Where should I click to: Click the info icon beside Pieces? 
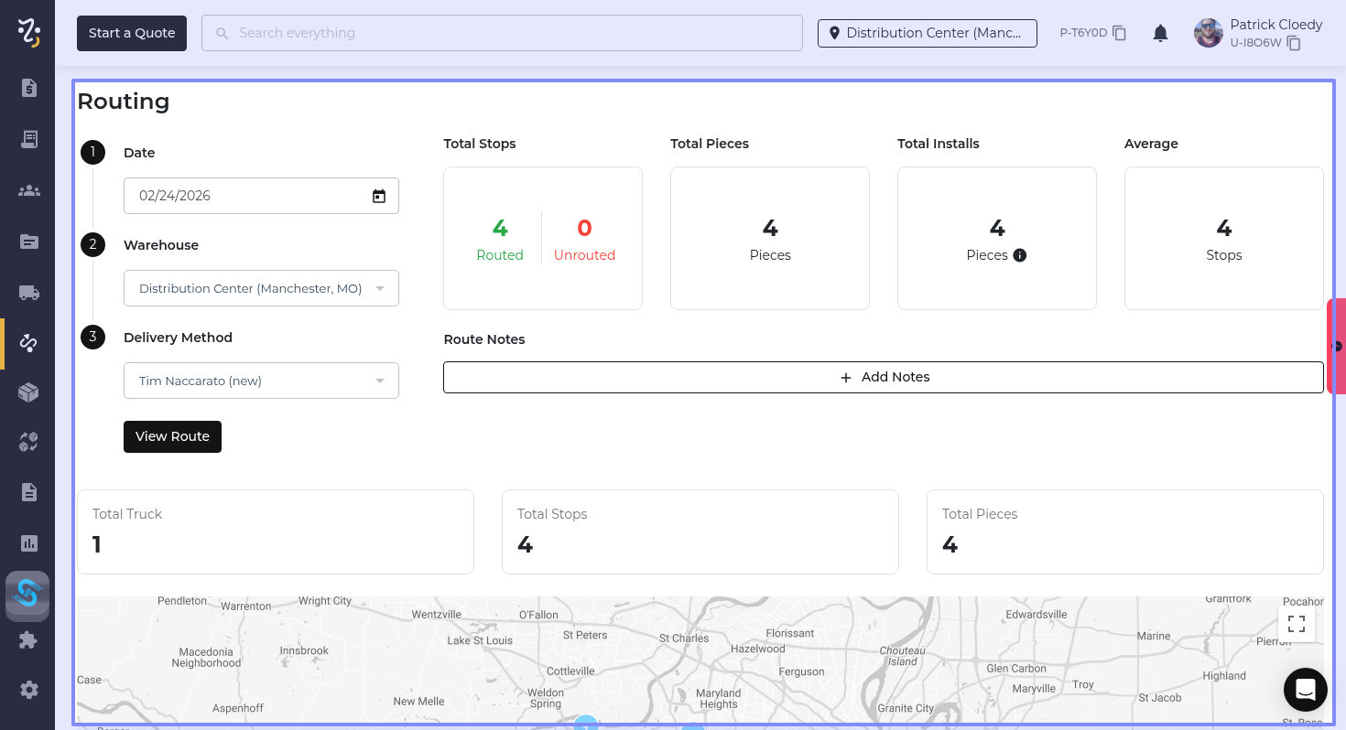[1020, 255]
